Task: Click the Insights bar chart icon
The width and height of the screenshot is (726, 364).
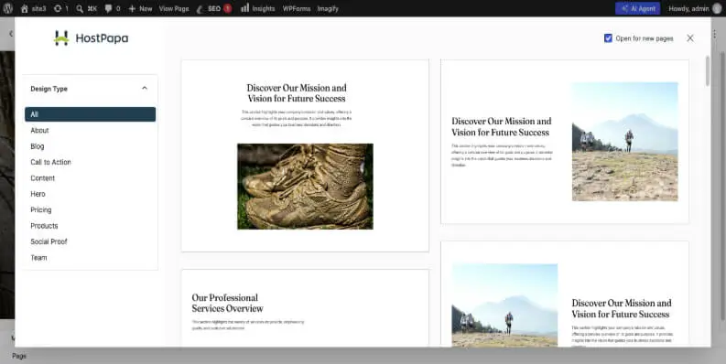Action: click(245, 8)
